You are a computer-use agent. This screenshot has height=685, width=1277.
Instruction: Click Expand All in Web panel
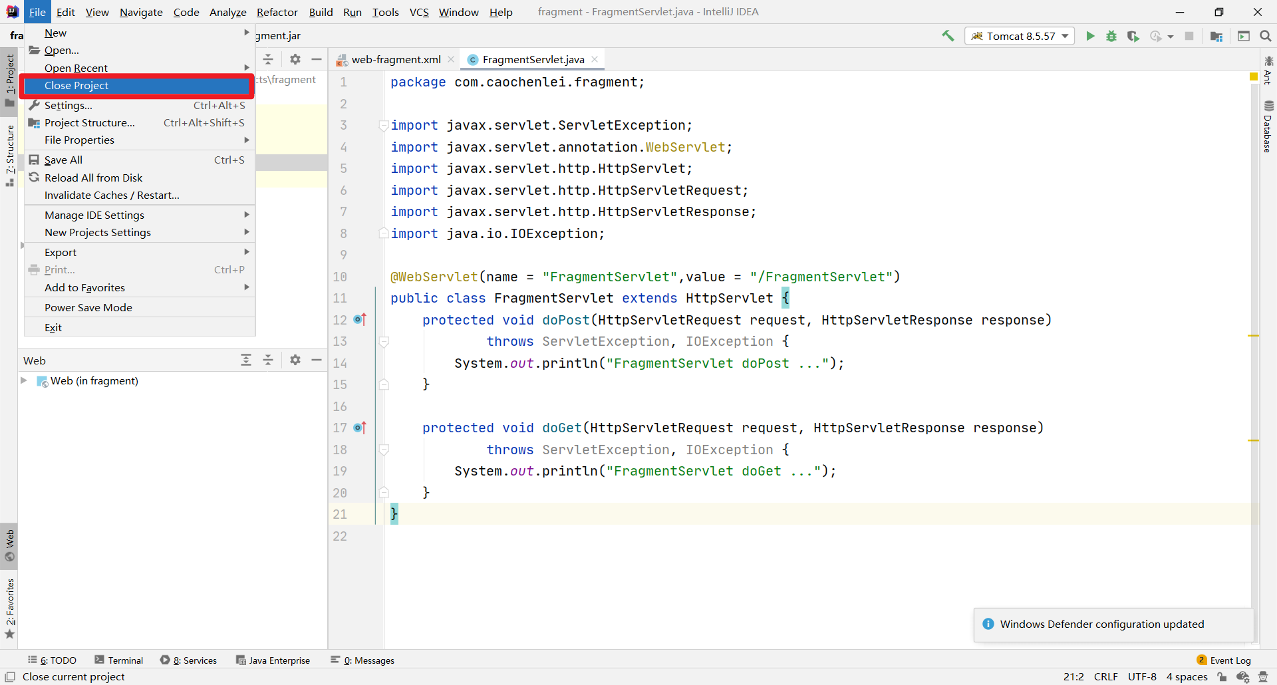coord(246,360)
